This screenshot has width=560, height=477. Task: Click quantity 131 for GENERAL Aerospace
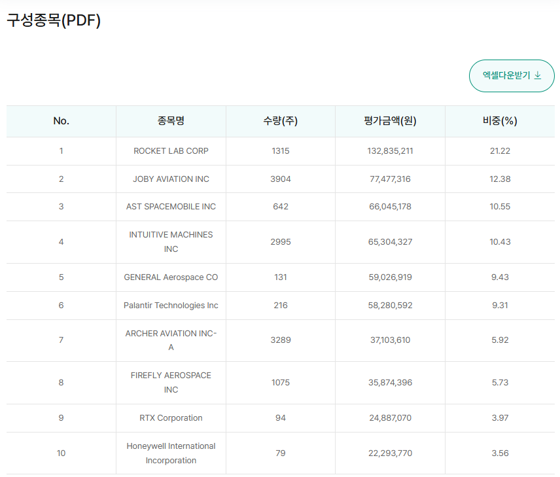pyautogui.click(x=281, y=277)
